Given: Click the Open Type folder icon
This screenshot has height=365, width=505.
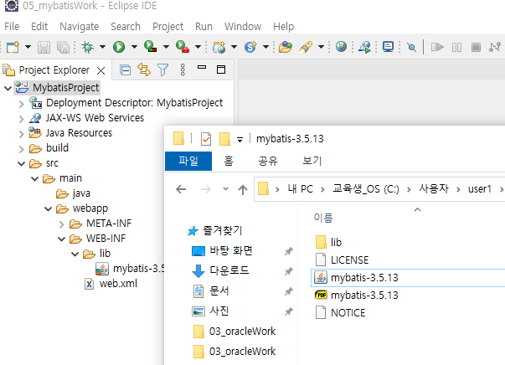Looking at the screenshot, I should click(x=286, y=48).
